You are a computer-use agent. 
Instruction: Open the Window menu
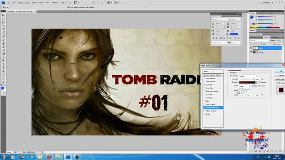click(55, 3)
